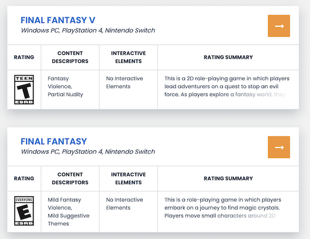The width and height of the screenshot is (310, 239).
Task: Click the orange arrow button for Final Fantasy
Action: click(x=279, y=147)
